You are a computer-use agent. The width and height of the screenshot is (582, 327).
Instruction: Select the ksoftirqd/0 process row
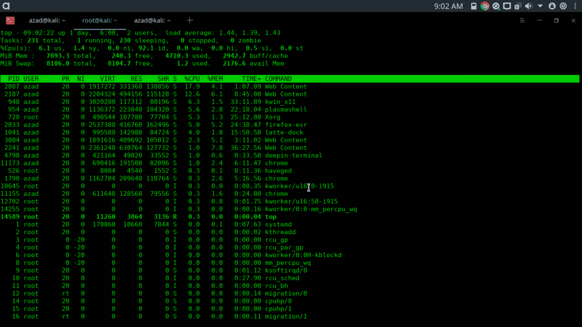pos(154,270)
